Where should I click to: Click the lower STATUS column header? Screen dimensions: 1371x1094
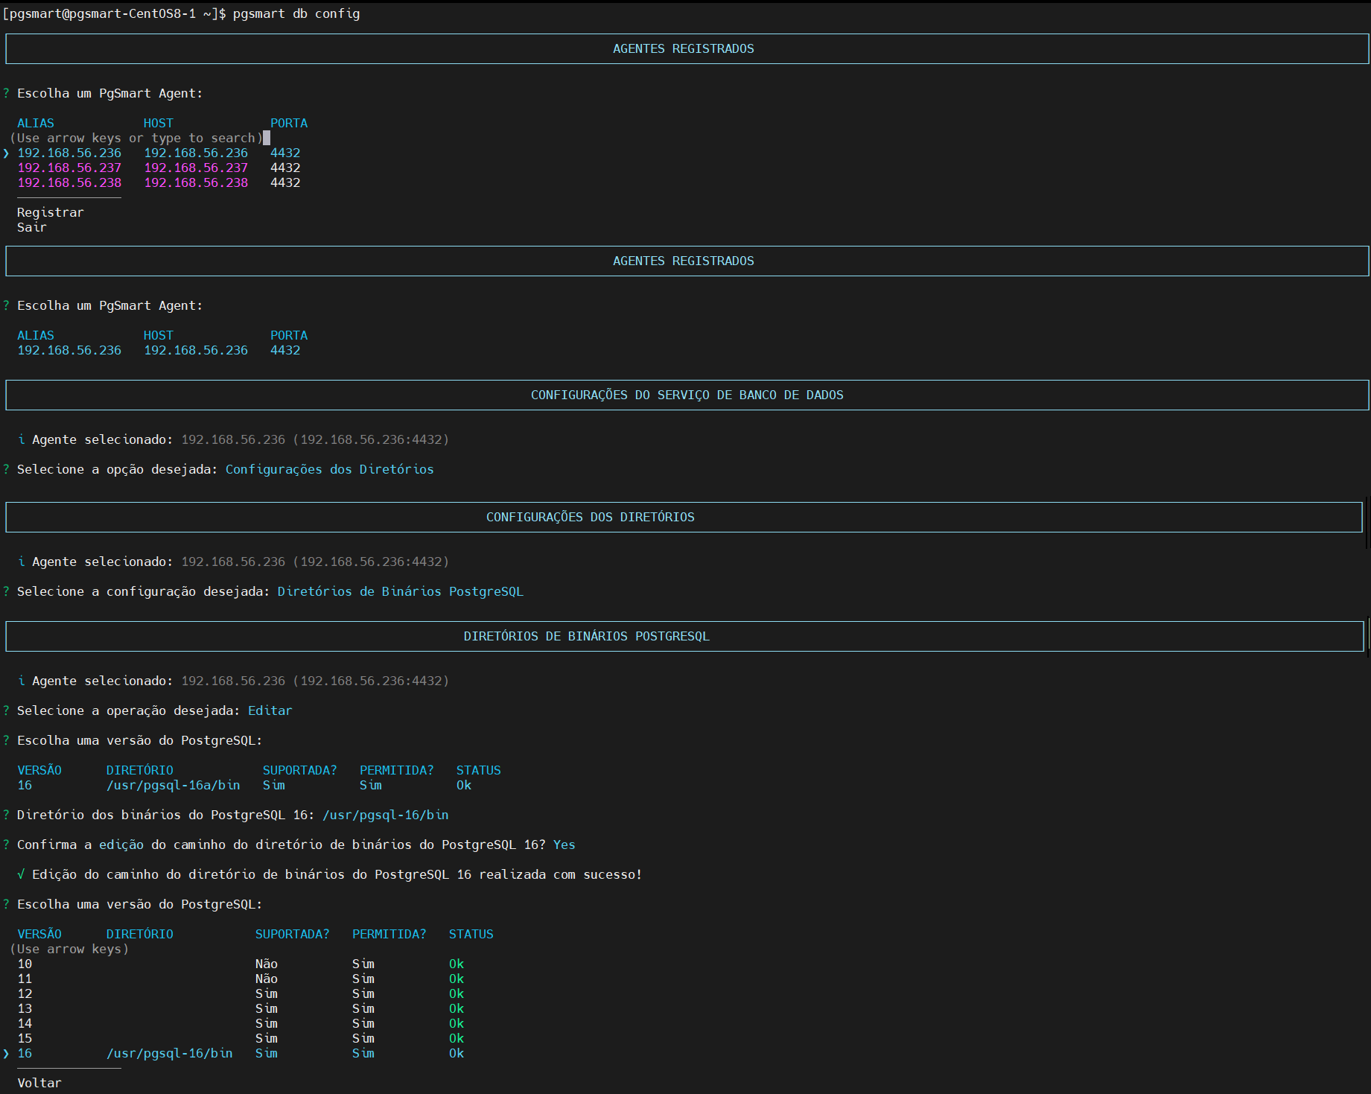(471, 934)
